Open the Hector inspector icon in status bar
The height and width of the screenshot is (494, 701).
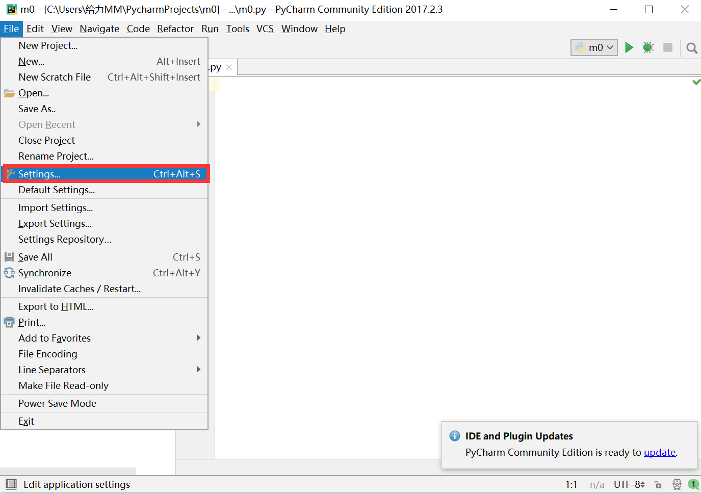click(677, 484)
